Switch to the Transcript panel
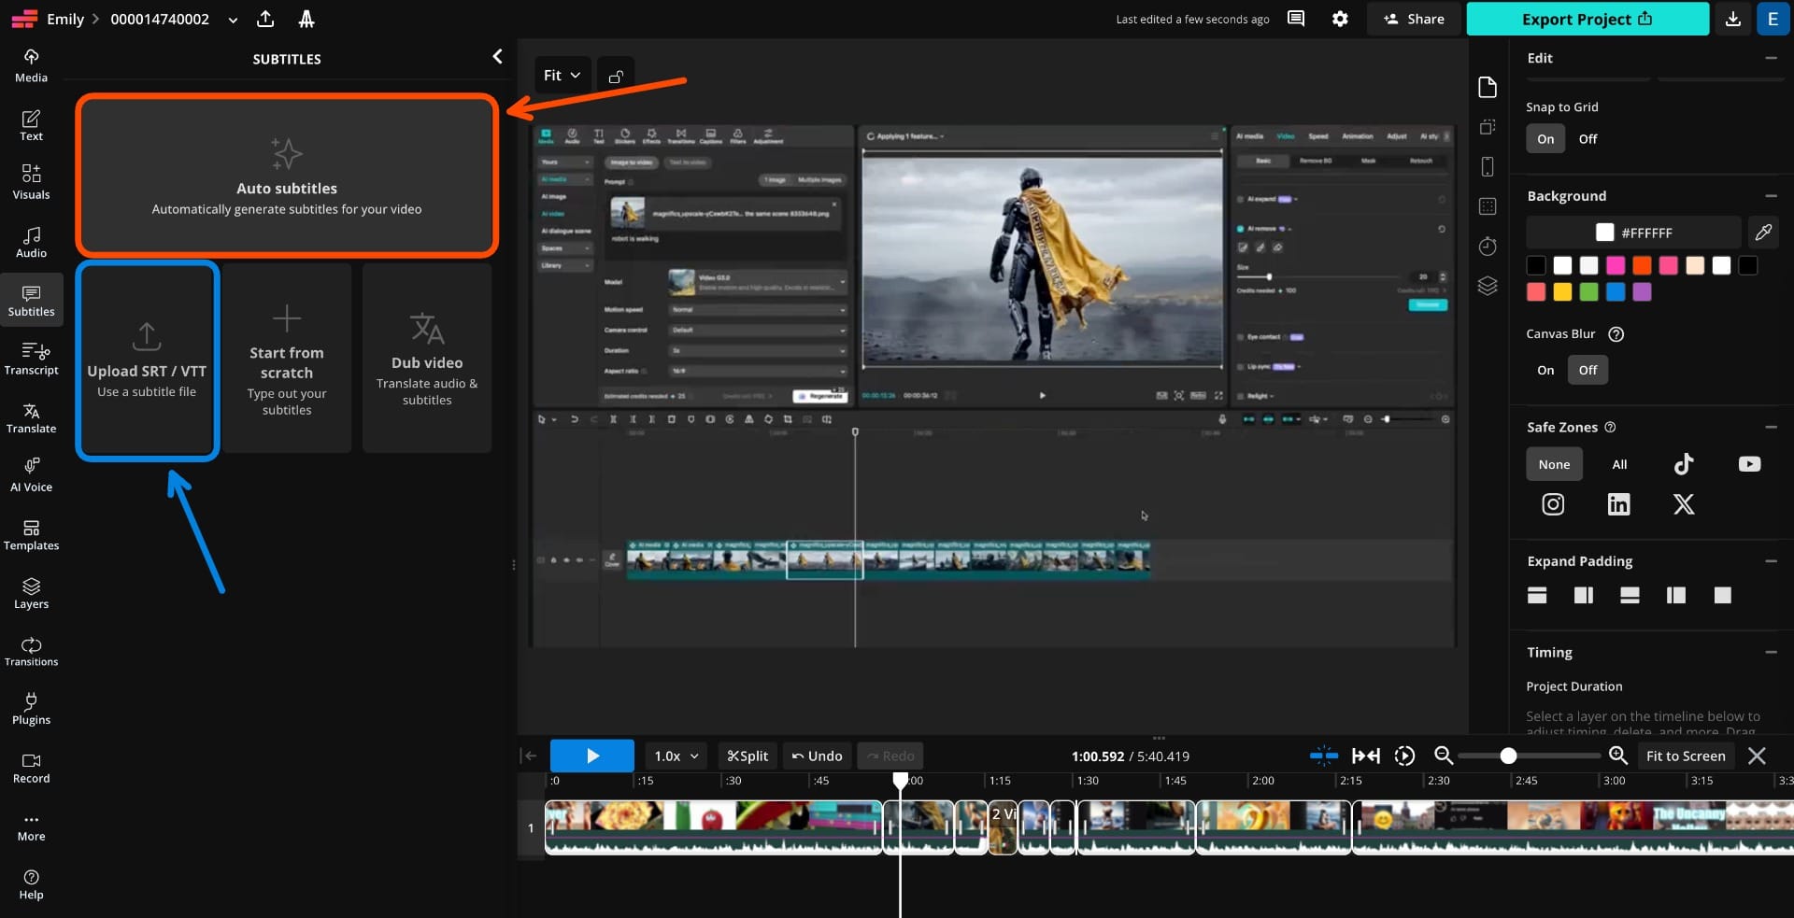The image size is (1794, 918). (31, 358)
